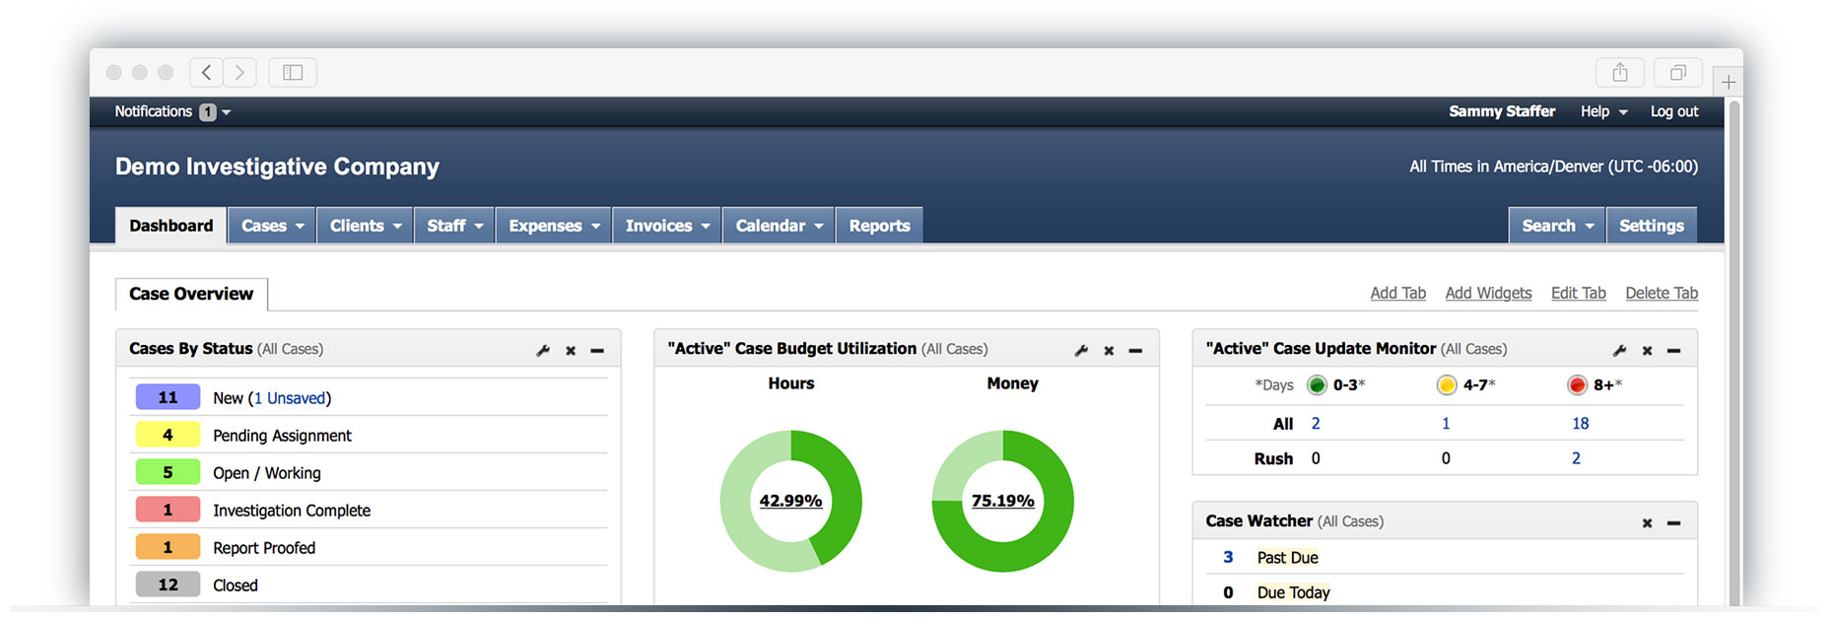Image resolution: width=1833 pixels, height=619 pixels.
Task: Configure the Case Update Monitor widget wrench
Action: (1619, 350)
